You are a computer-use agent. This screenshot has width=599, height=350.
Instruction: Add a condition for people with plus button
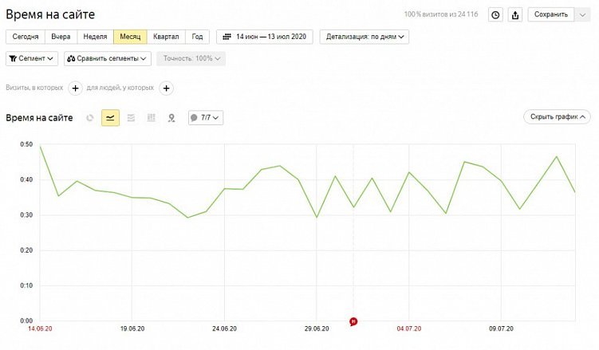tap(166, 88)
